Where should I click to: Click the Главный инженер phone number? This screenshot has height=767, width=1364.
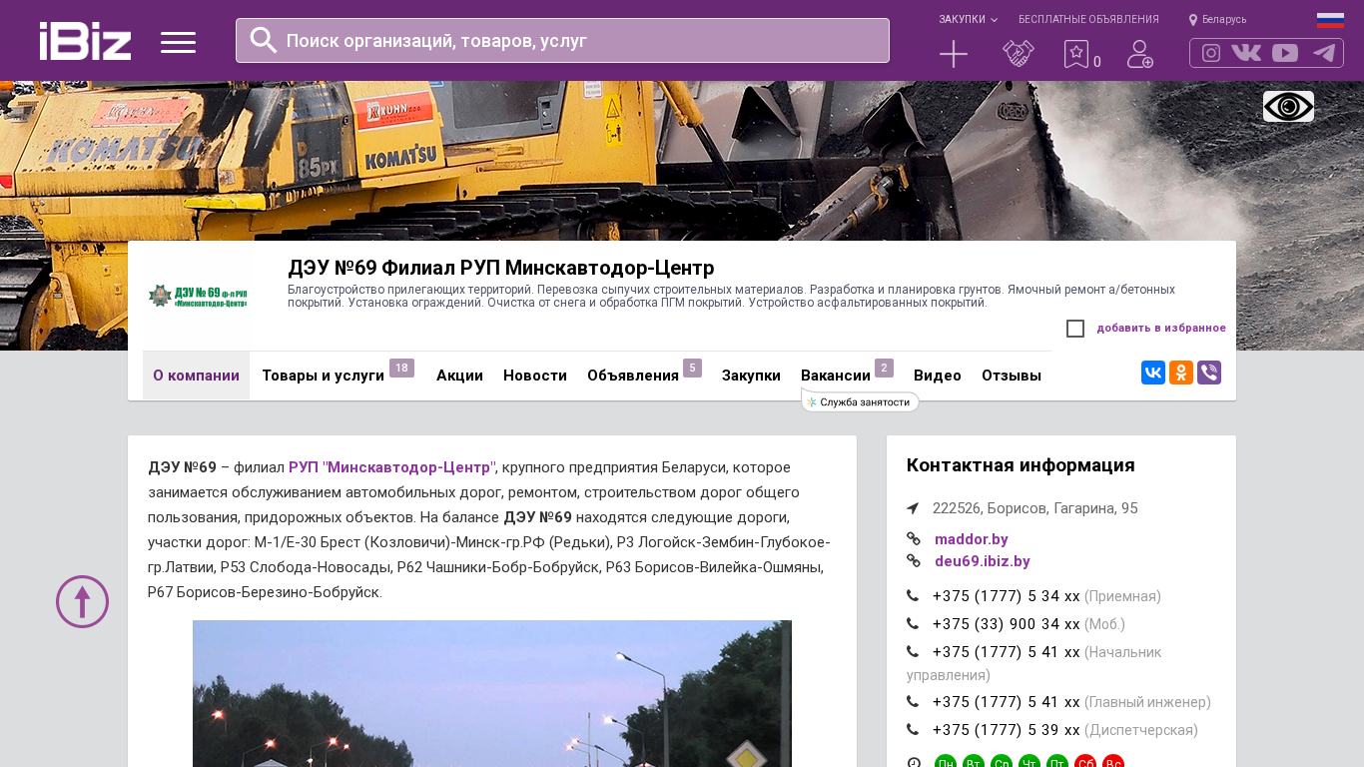(1007, 702)
